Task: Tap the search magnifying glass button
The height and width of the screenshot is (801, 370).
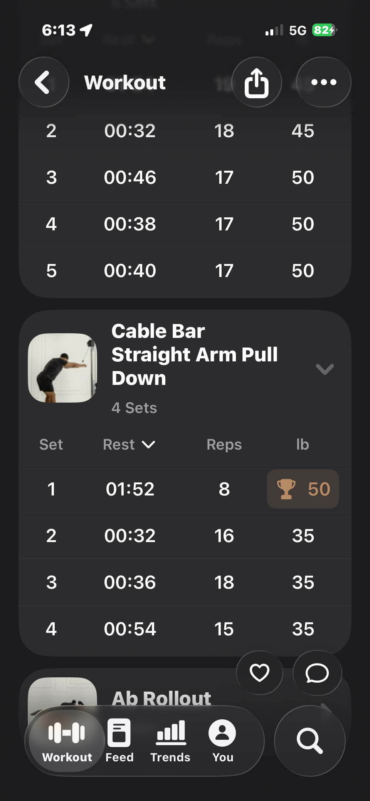Action: pos(309,740)
